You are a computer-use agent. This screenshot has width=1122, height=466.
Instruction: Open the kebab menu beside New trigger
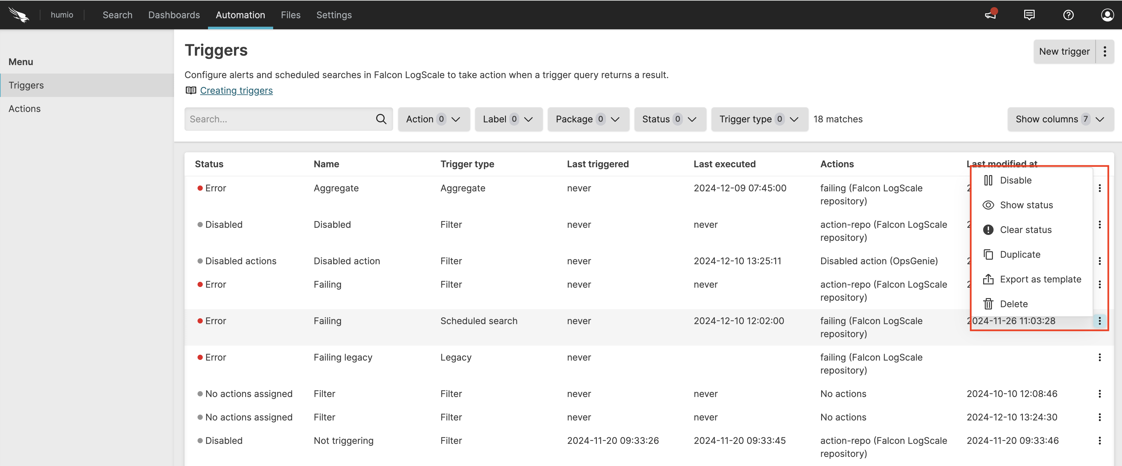pos(1105,52)
